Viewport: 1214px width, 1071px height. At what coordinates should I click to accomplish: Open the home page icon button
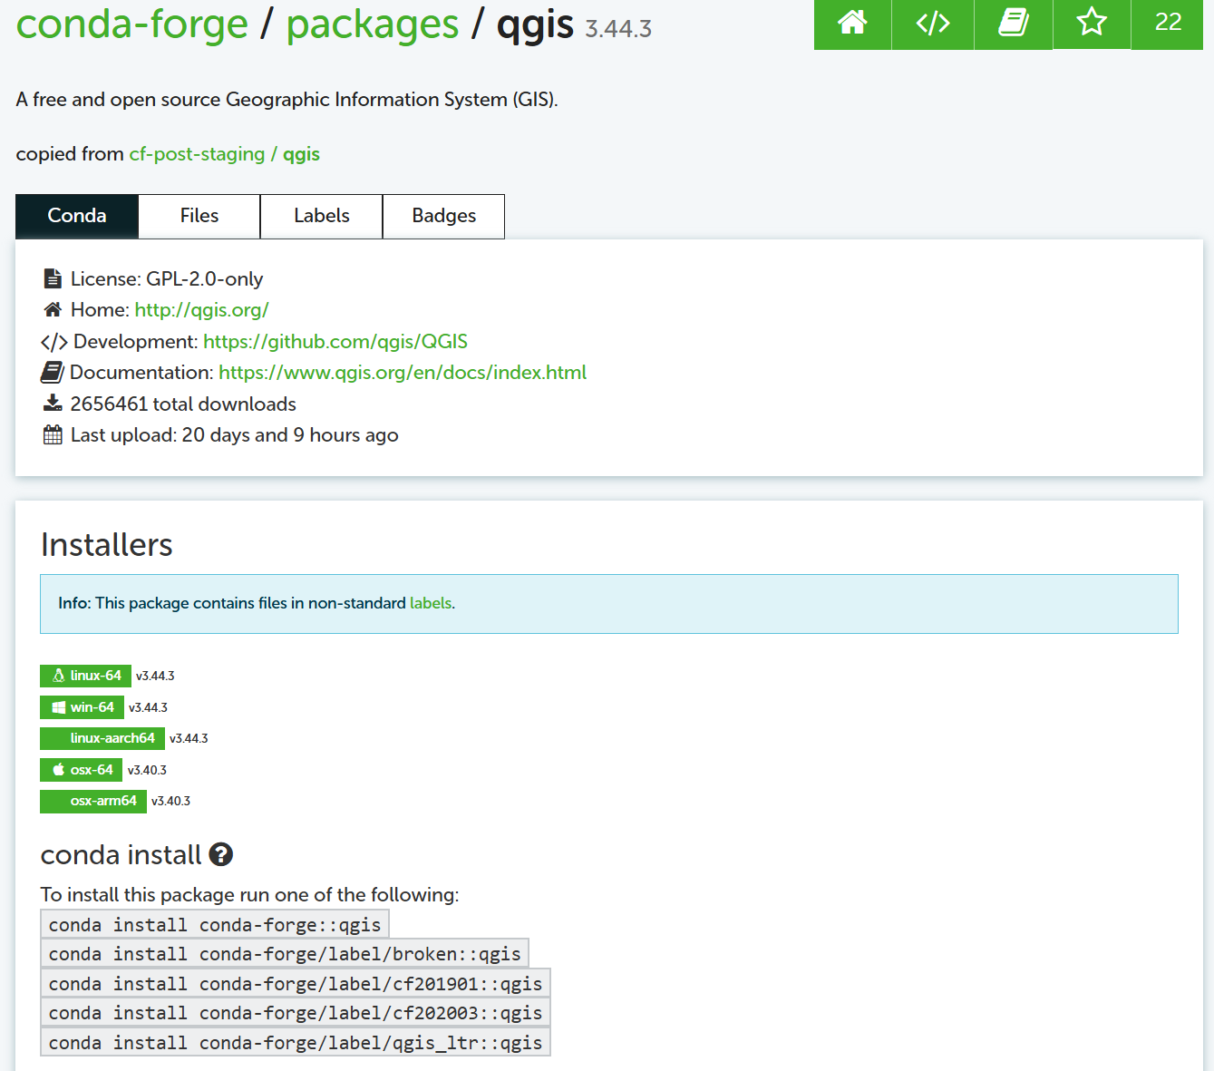point(852,23)
